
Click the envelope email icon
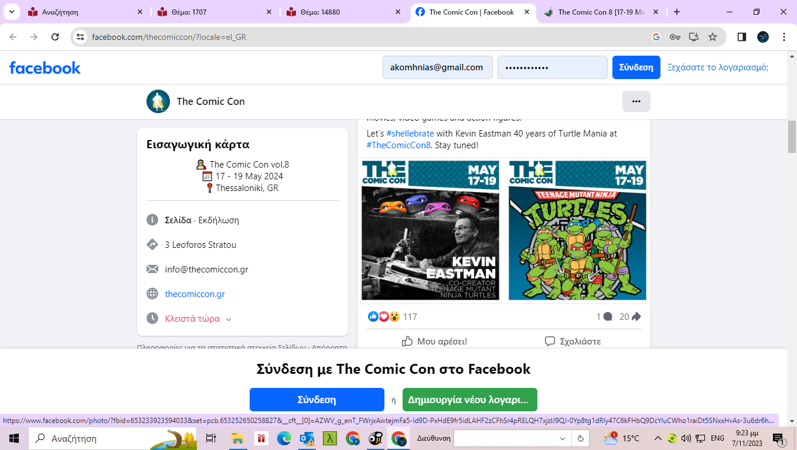click(x=152, y=270)
